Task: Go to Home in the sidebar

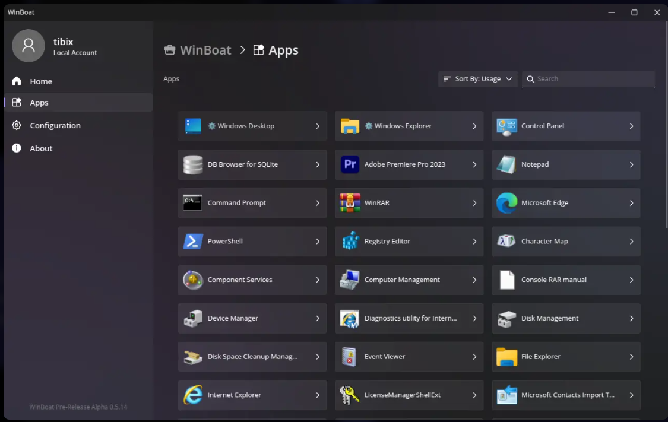Action: (78, 81)
